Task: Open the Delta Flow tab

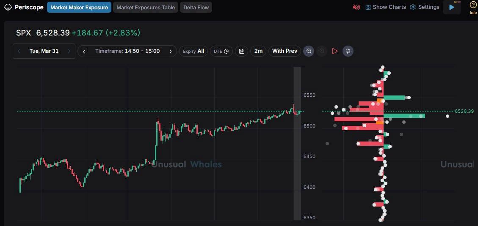Action: [196, 7]
